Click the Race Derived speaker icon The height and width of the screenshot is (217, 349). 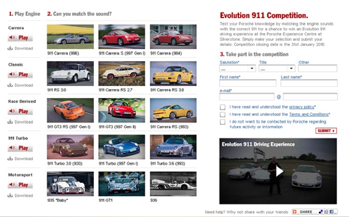point(12,111)
